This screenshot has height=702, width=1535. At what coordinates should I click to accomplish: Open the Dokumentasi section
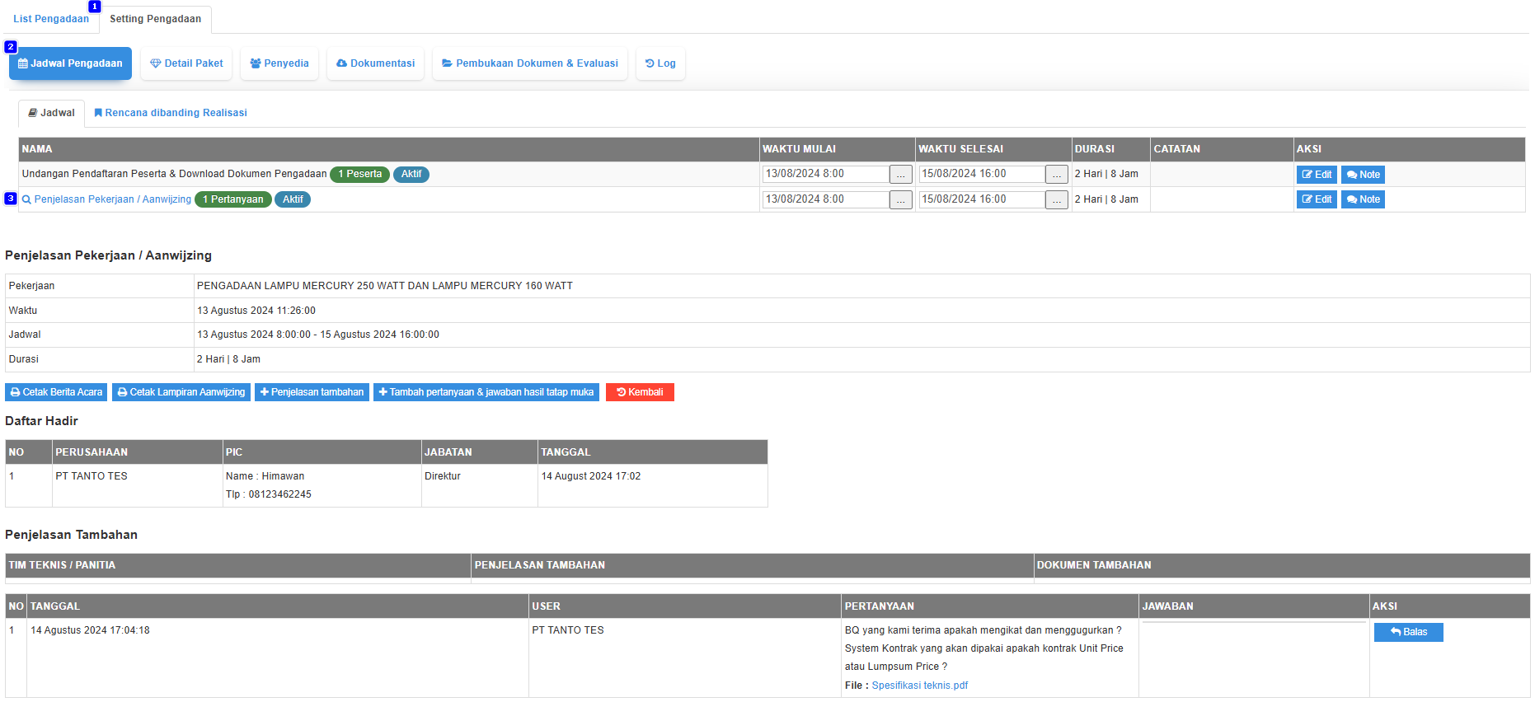375,63
